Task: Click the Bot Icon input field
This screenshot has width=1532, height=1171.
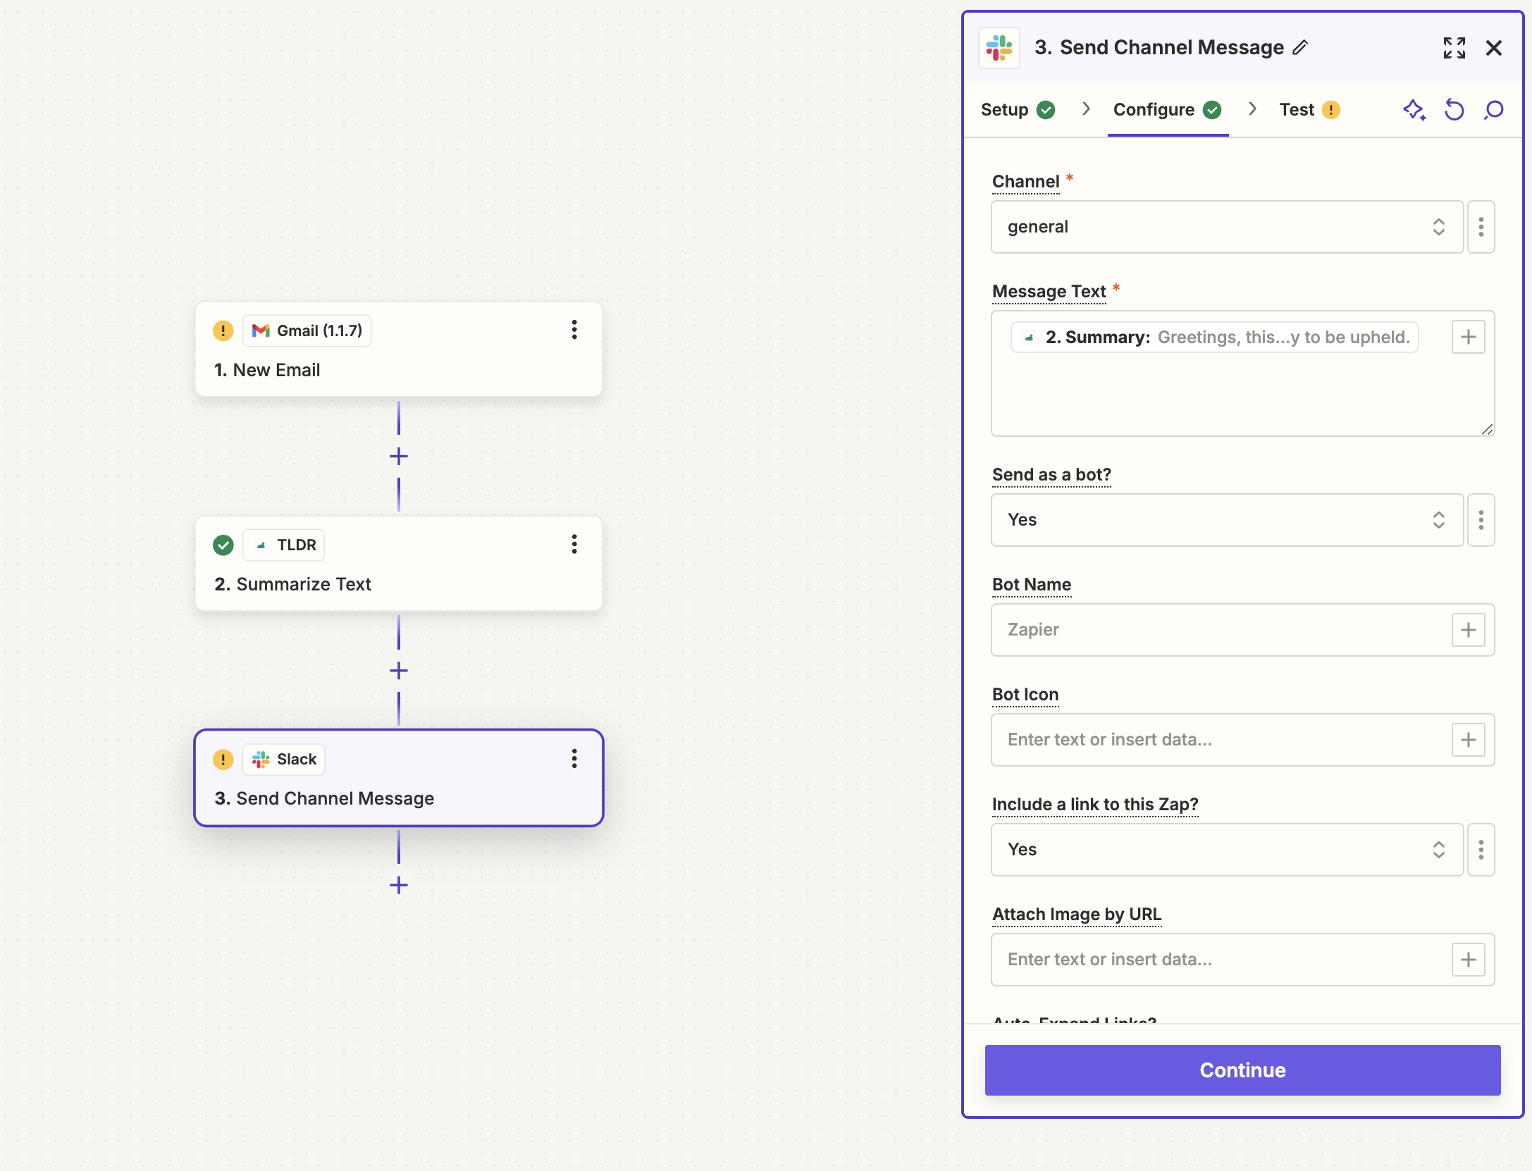Action: (x=1218, y=739)
